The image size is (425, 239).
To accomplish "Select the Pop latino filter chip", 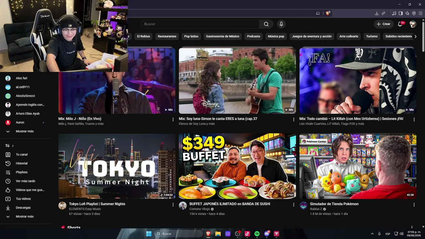I will click(191, 37).
